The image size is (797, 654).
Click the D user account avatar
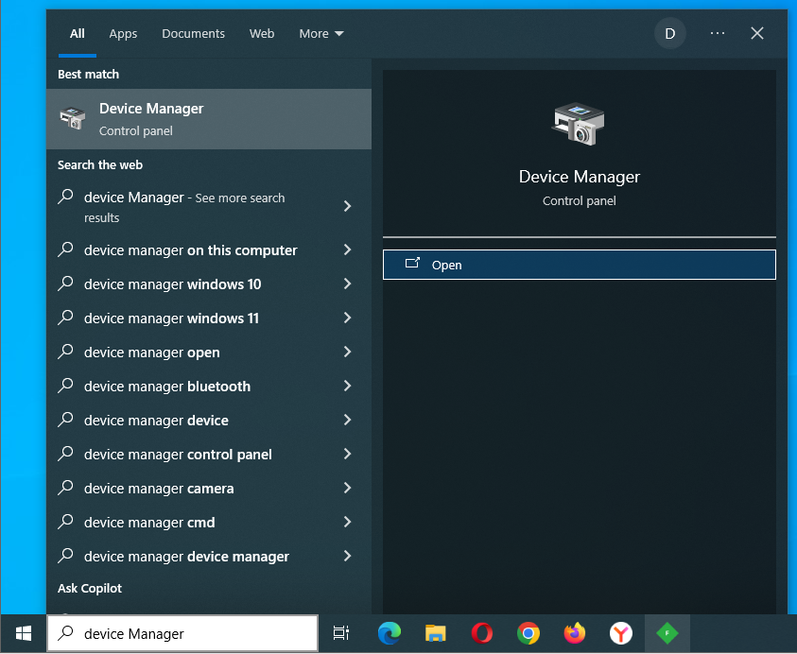(x=670, y=33)
